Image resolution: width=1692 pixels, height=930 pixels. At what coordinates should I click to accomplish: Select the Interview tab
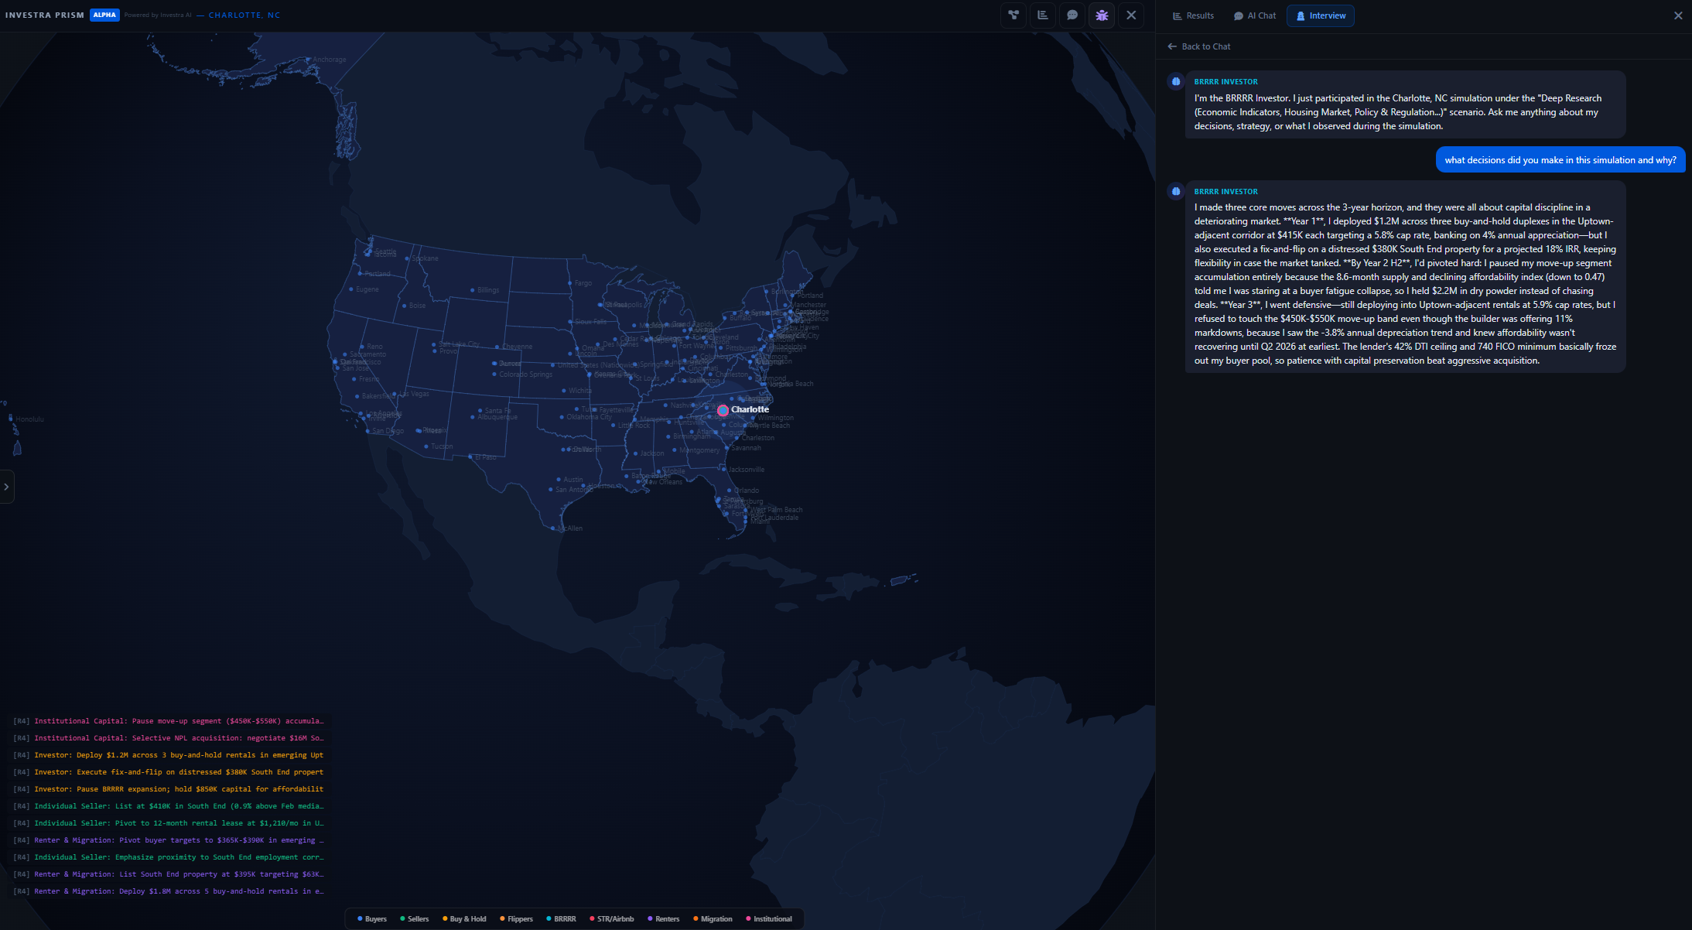[1321, 15]
